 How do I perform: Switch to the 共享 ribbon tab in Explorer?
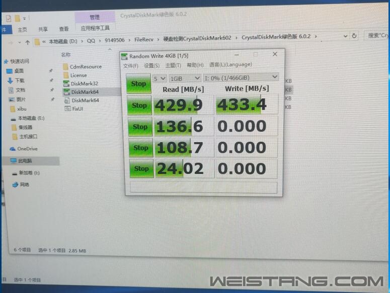click(x=43, y=29)
